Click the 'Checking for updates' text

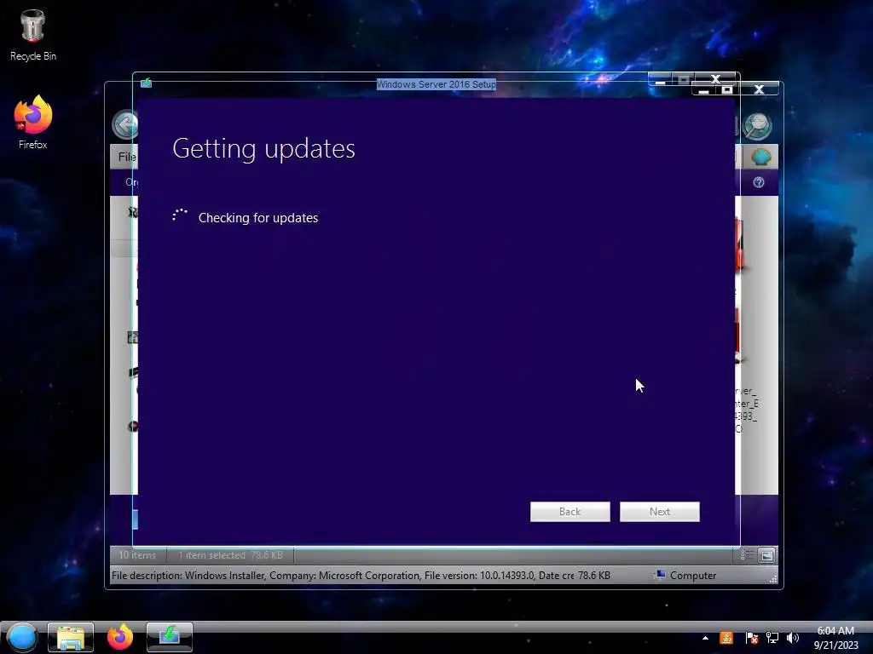pyautogui.click(x=258, y=218)
